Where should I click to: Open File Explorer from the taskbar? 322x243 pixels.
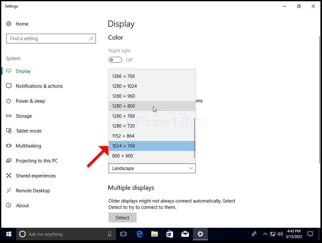click(154, 234)
